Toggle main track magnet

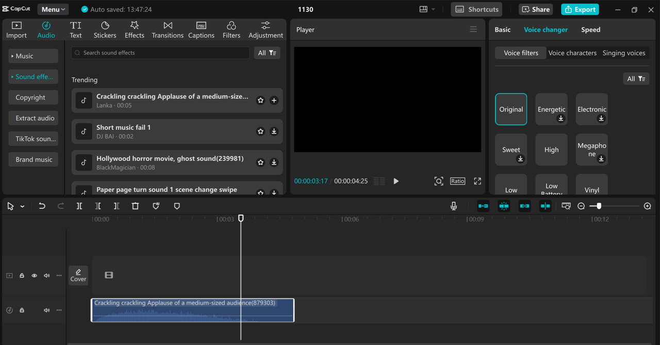(483, 206)
